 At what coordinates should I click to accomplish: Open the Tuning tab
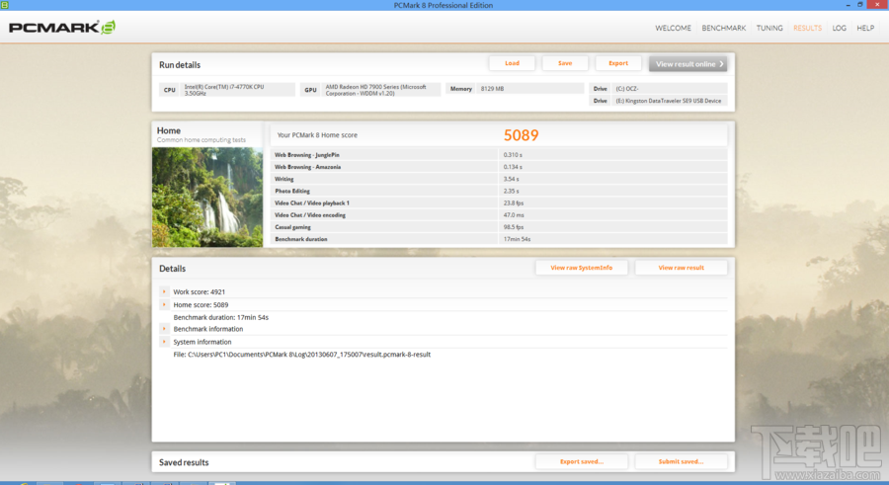tap(769, 28)
